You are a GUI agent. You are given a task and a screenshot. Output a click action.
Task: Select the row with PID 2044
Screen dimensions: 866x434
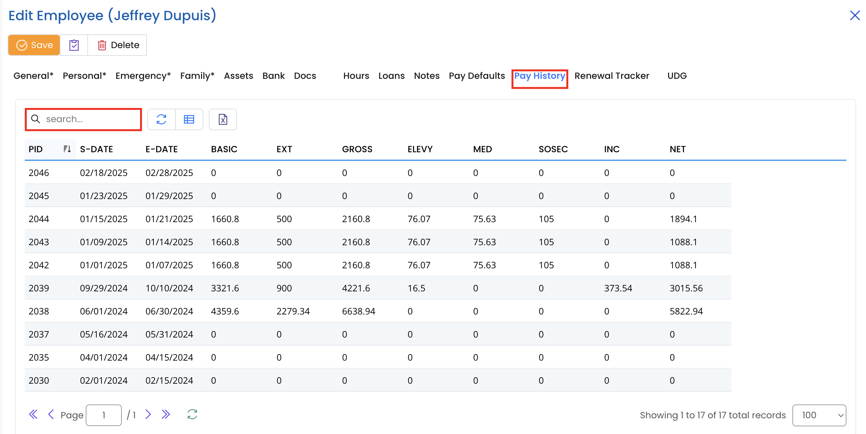[x=39, y=219]
